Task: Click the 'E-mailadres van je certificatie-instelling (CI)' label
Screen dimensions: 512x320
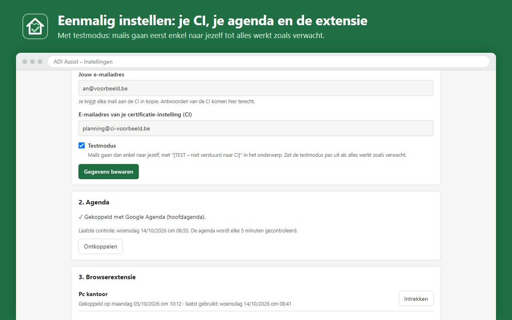Action: pyautogui.click(x=135, y=115)
